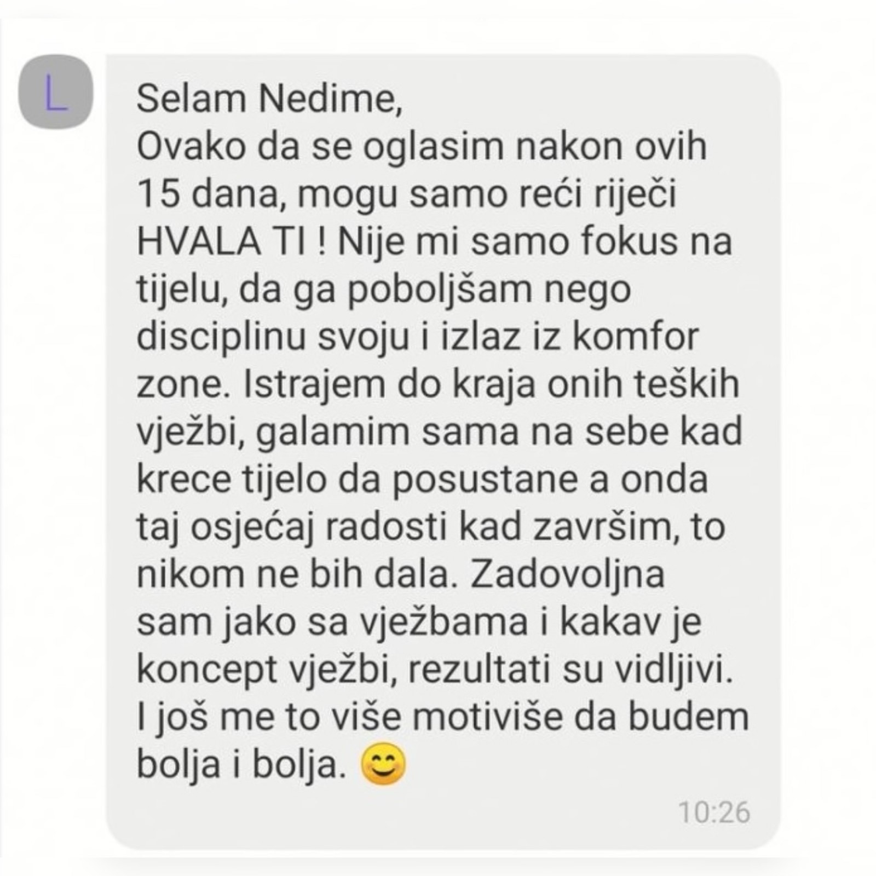Click the word 'Istrajem' in the message
Viewport: 876px width, 876px height.
click(x=308, y=386)
